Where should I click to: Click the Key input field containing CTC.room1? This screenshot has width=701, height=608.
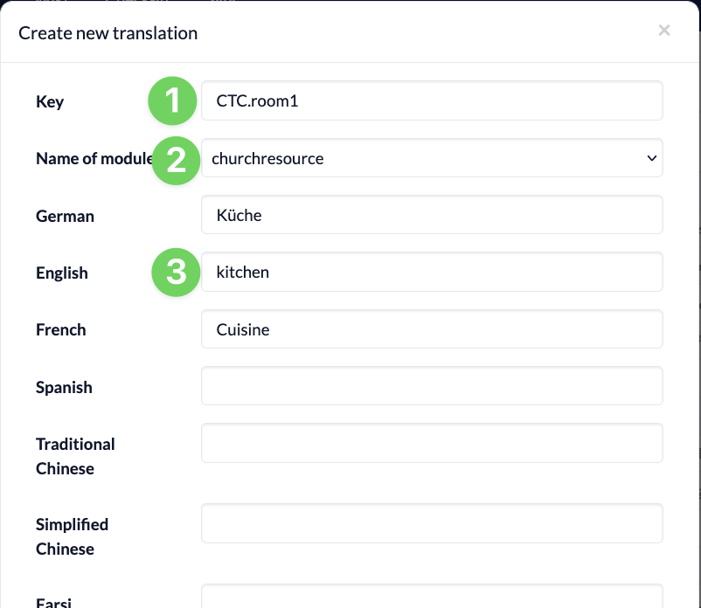(432, 100)
